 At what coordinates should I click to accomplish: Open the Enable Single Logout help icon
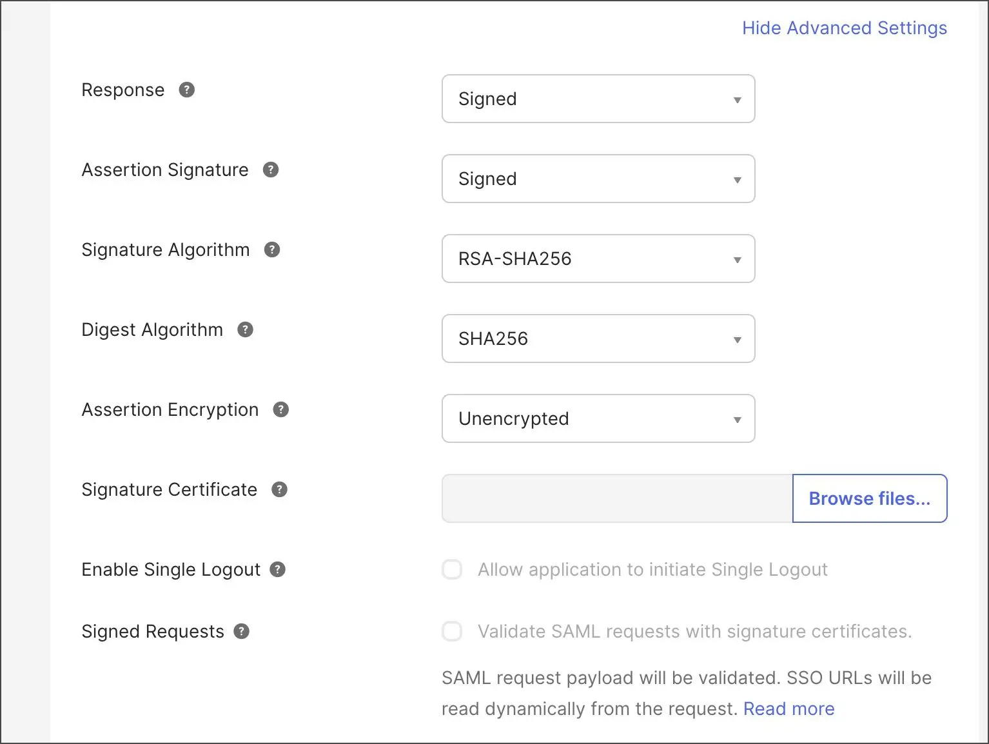click(x=277, y=569)
